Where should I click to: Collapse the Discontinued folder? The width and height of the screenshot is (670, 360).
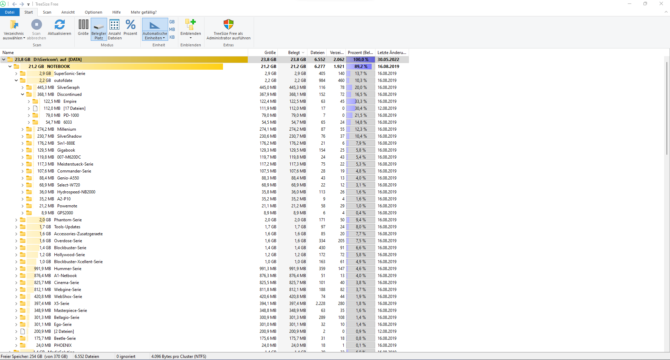click(22, 94)
